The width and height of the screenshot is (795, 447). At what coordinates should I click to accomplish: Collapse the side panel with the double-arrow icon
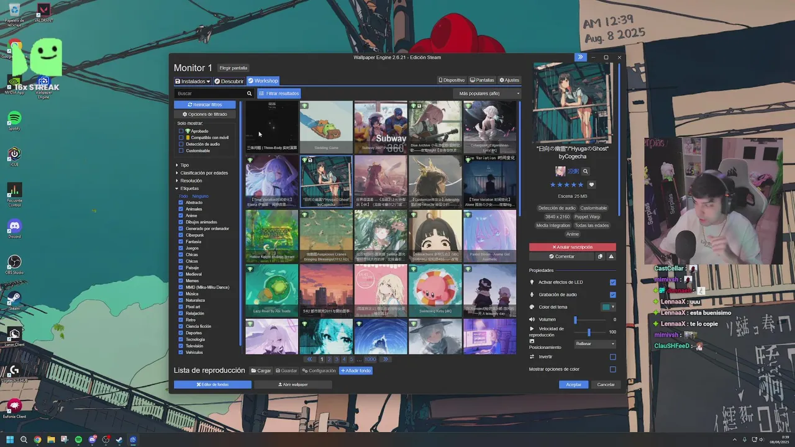(x=580, y=57)
